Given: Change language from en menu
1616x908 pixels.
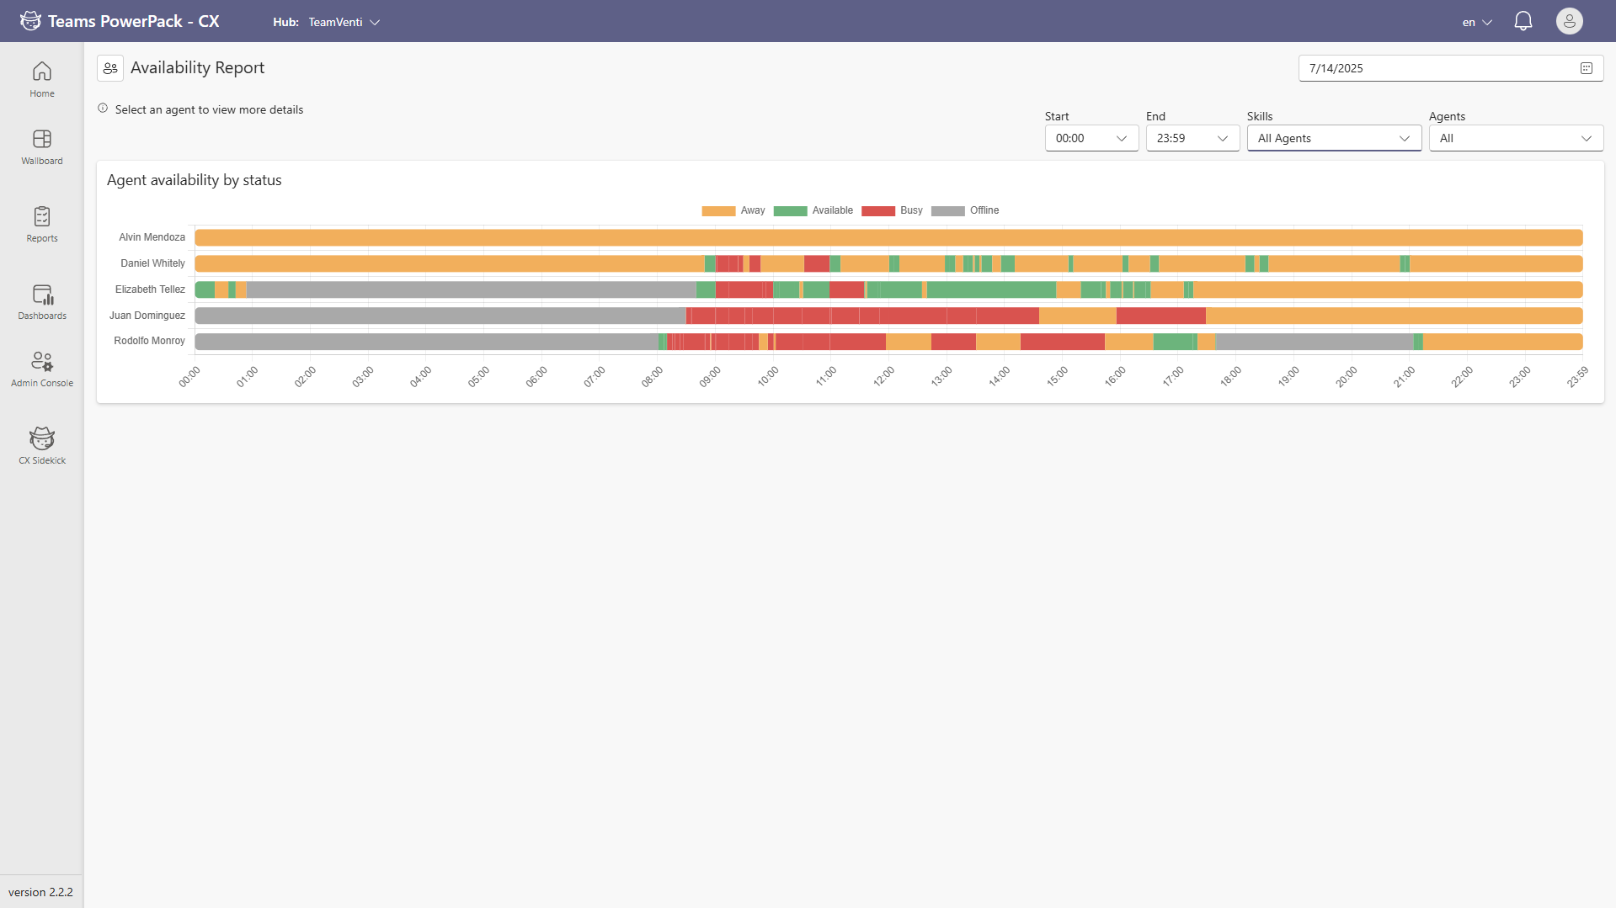Looking at the screenshot, I should click(1477, 22).
